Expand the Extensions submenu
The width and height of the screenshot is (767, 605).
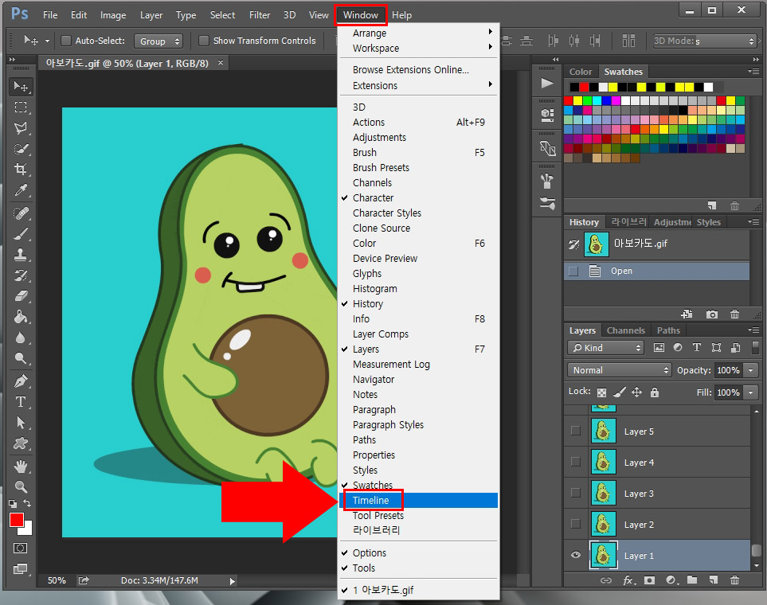pyautogui.click(x=419, y=86)
